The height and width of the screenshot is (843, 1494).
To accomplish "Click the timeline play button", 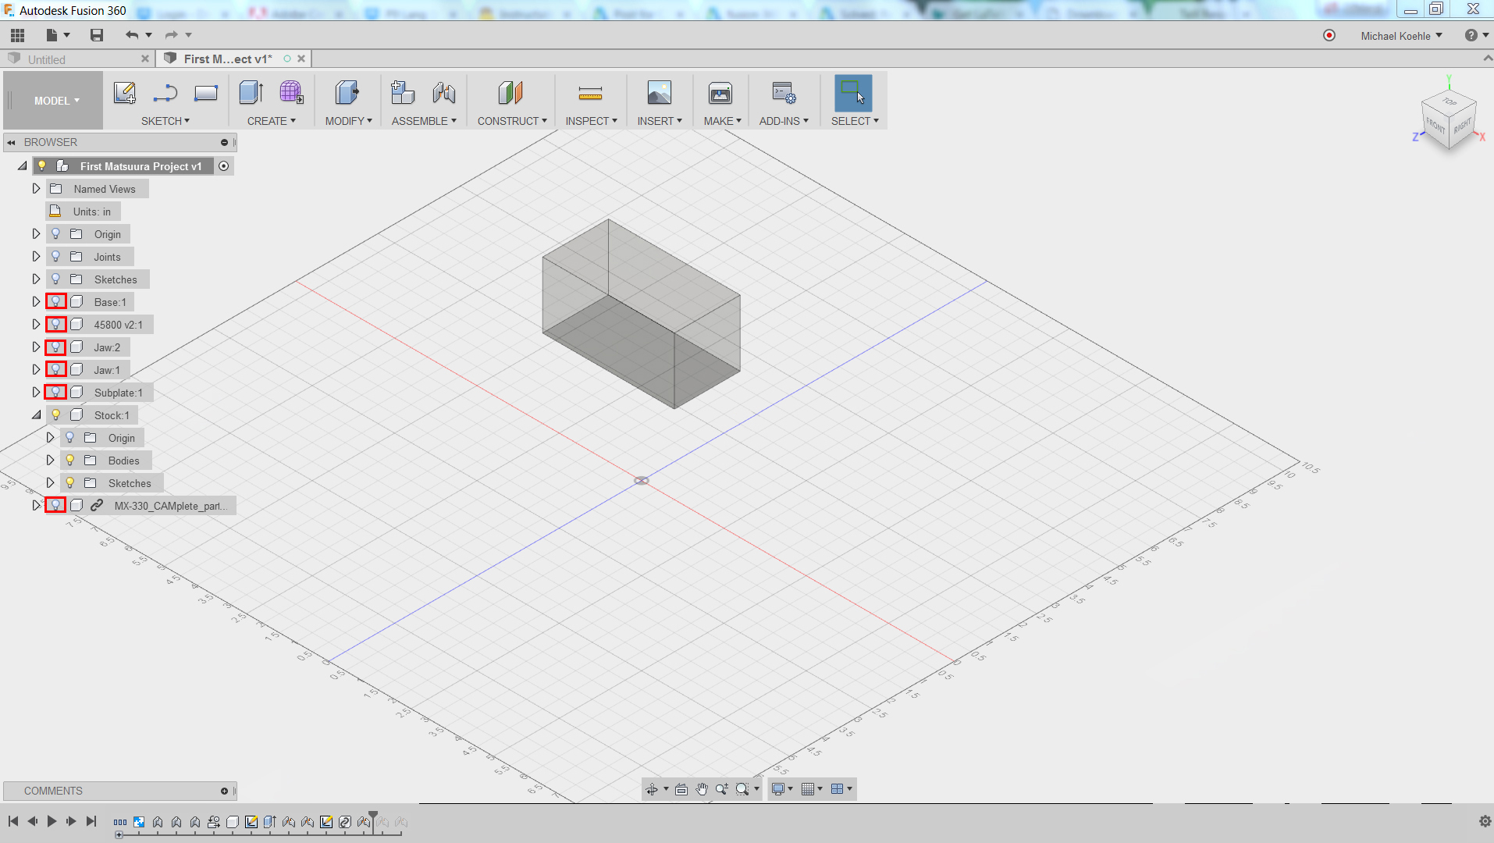I will pyautogui.click(x=52, y=821).
